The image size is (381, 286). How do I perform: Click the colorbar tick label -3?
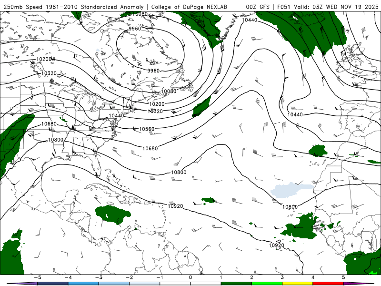[x=99, y=277]
